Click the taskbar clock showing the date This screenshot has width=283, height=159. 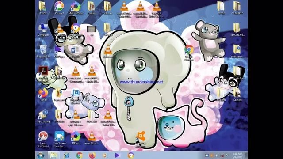tap(237, 155)
